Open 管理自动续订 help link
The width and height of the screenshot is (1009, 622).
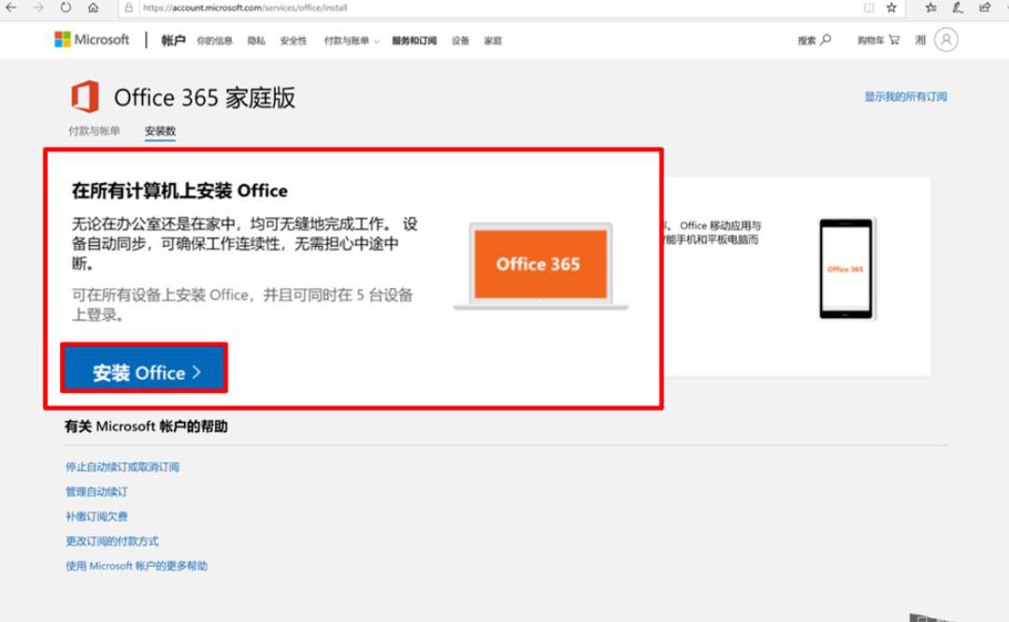[x=96, y=491]
